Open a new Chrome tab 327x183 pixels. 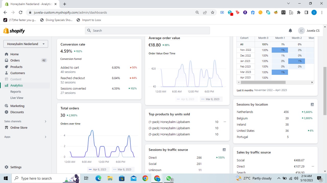[65, 4]
